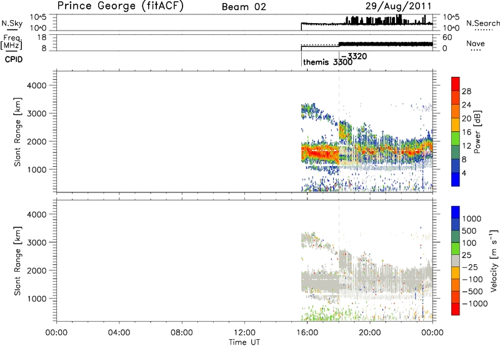The height and width of the screenshot is (346, 500).
Task: Select the '12:00' time tick label
Action: (244, 333)
